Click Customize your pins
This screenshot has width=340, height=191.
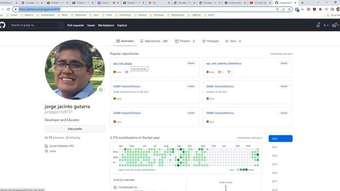point(282,54)
